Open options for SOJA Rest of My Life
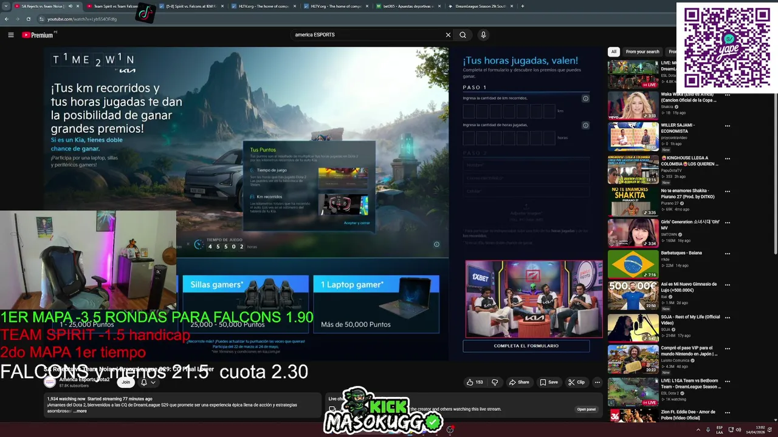This screenshot has width=778, height=437. 728,317
